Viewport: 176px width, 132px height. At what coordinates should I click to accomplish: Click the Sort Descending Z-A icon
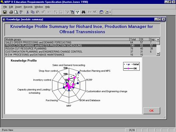coord(60,12)
